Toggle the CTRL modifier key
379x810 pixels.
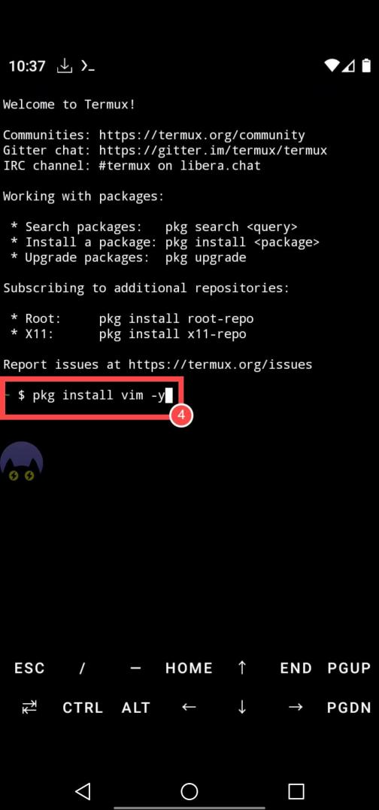point(83,708)
